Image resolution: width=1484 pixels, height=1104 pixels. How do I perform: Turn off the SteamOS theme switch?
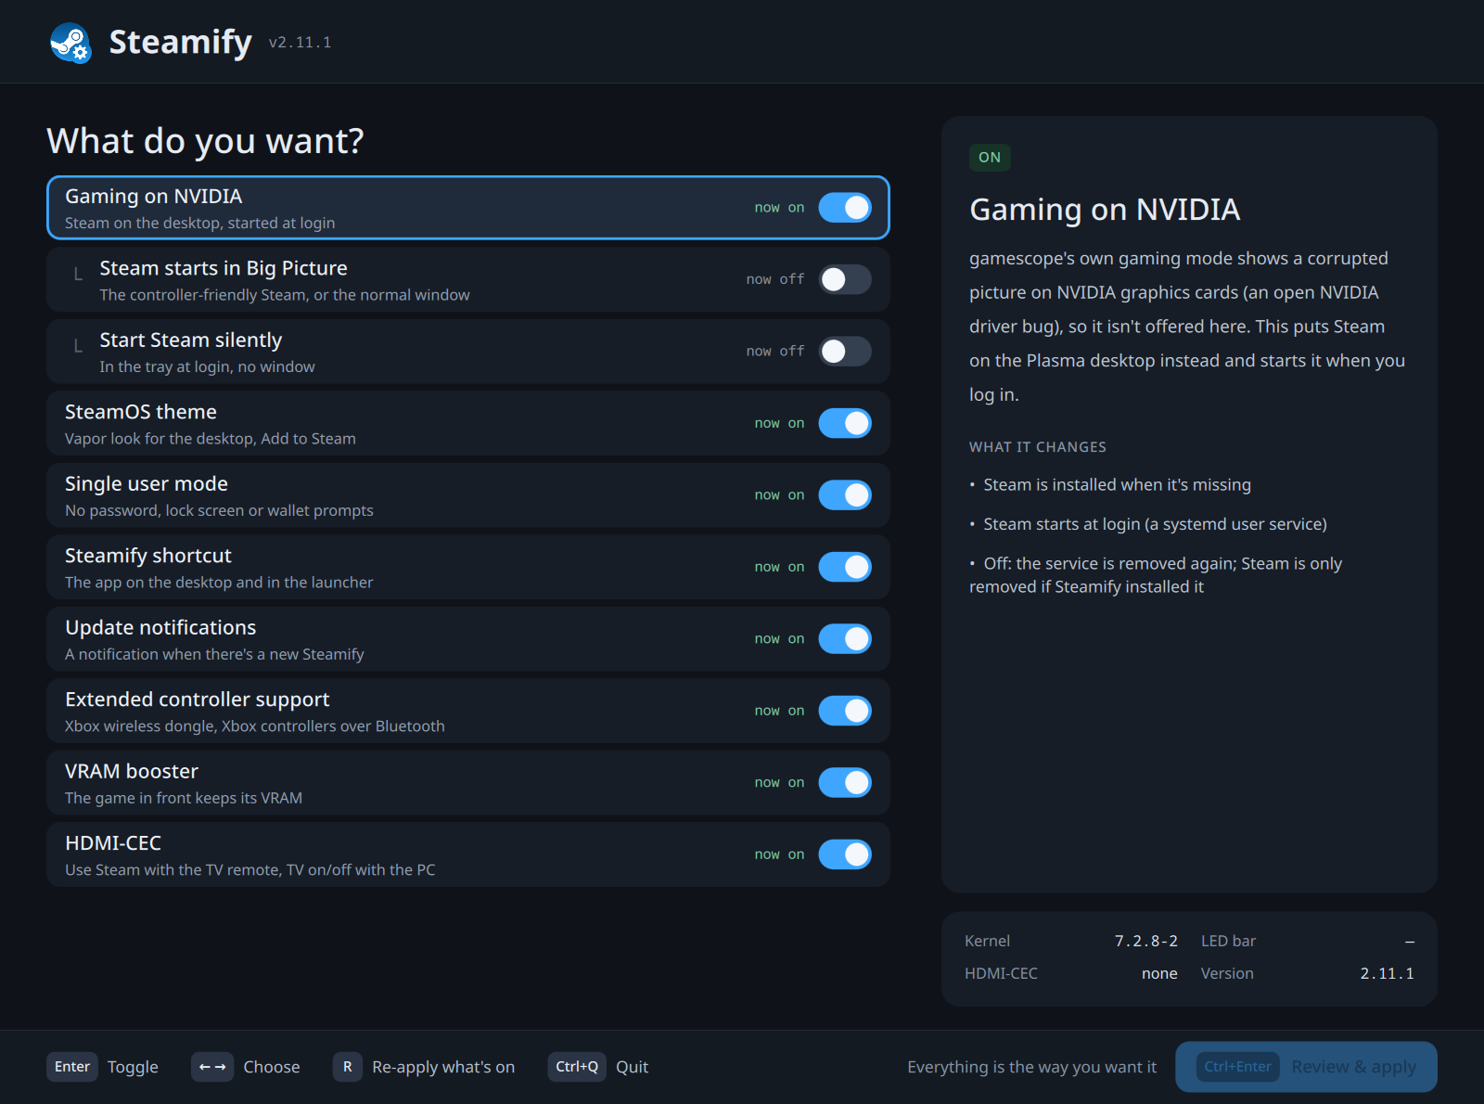tap(845, 423)
